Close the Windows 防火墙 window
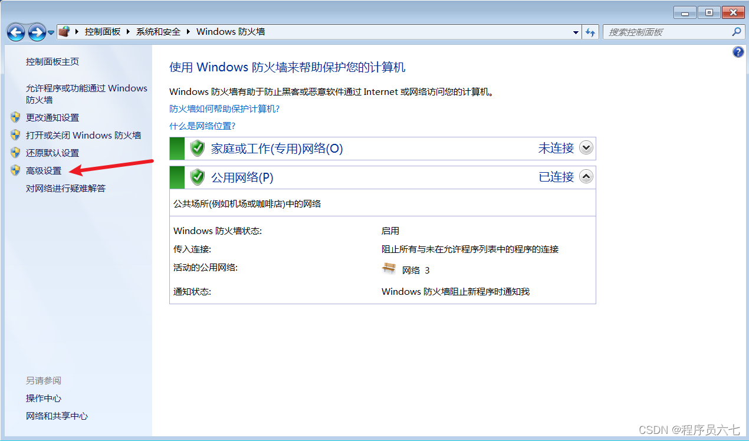Viewport: 749px width, 441px height. [733, 12]
